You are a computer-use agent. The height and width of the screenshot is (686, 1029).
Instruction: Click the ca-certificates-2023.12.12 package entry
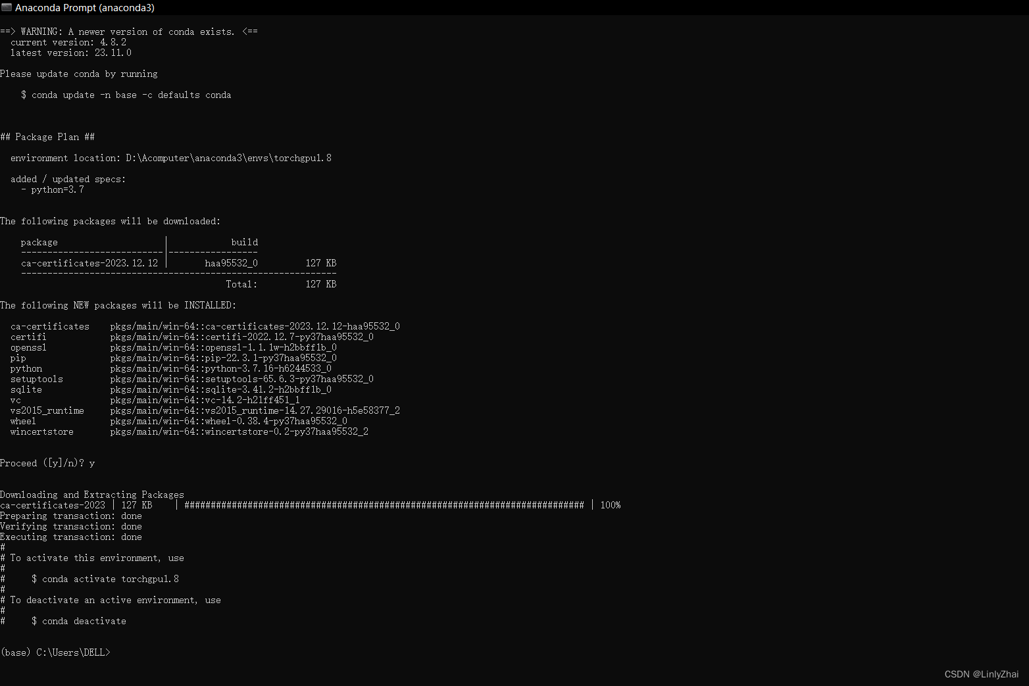[x=89, y=262]
